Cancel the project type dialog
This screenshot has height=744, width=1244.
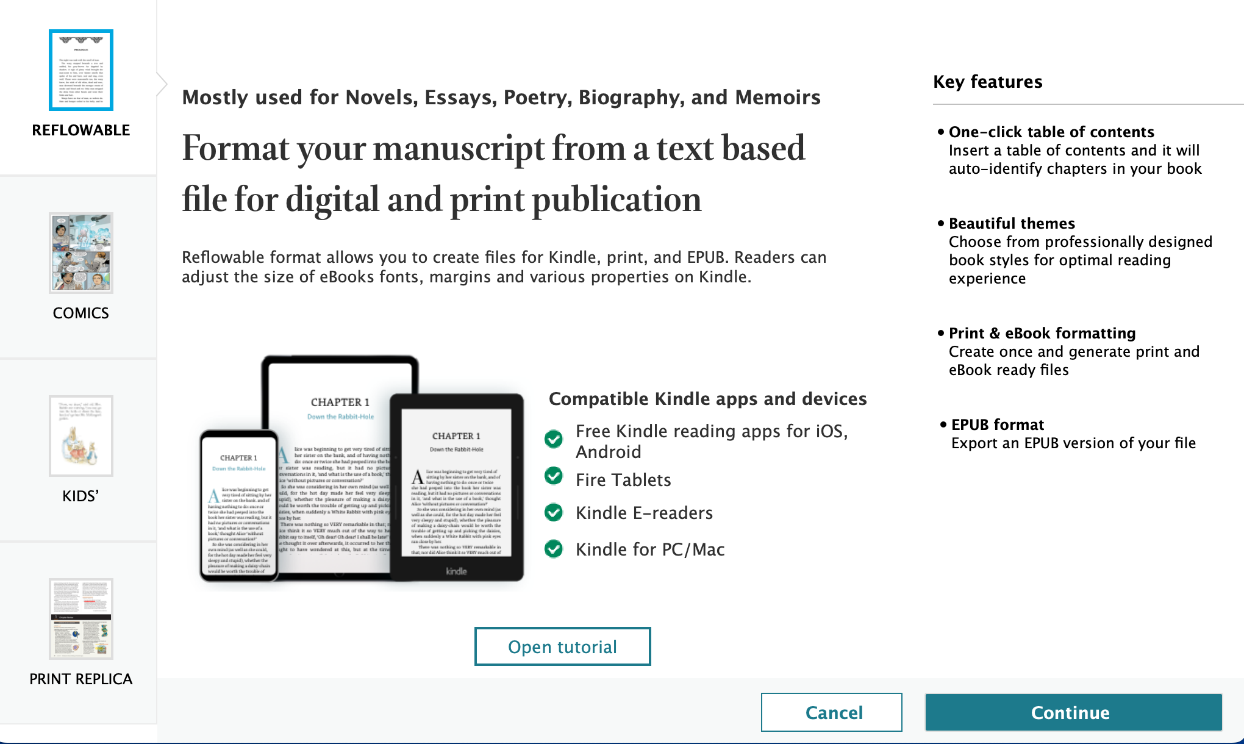pyautogui.click(x=832, y=712)
